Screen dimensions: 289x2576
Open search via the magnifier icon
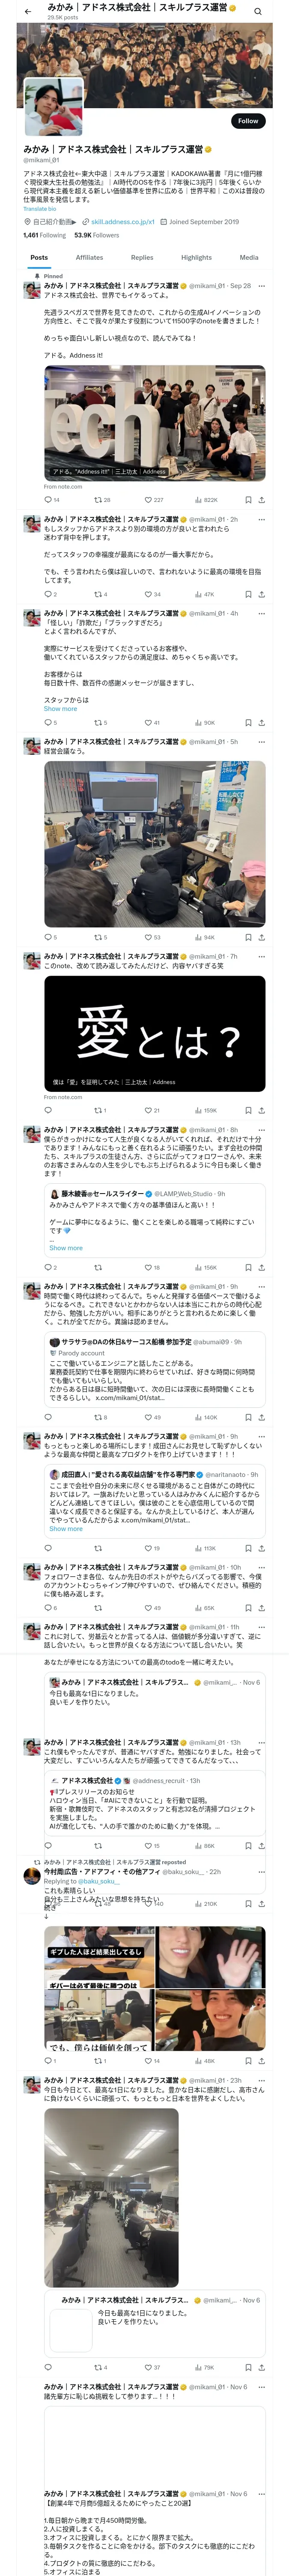[258, 11]
